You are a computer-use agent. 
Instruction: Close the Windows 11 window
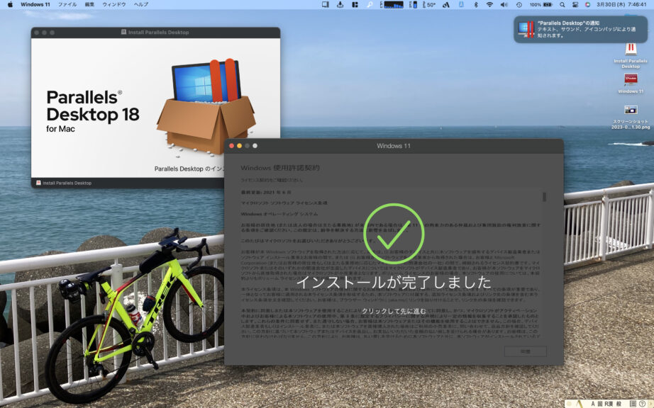point(231,146)
